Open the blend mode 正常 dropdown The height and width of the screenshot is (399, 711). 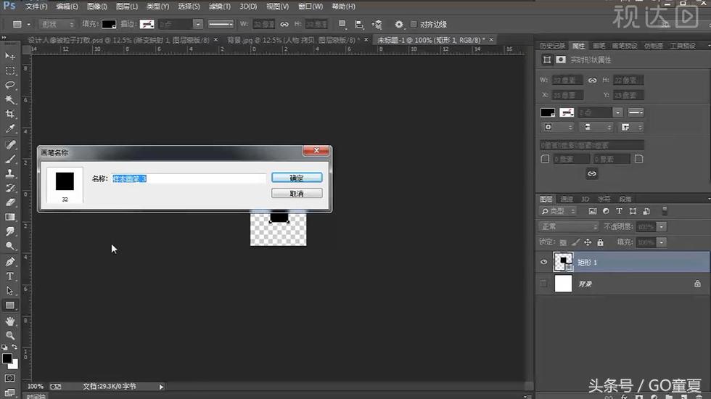(x=566, y=226)
